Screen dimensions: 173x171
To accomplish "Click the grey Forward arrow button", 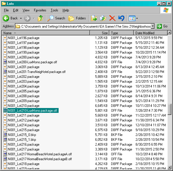I will [x=27, y=18].
